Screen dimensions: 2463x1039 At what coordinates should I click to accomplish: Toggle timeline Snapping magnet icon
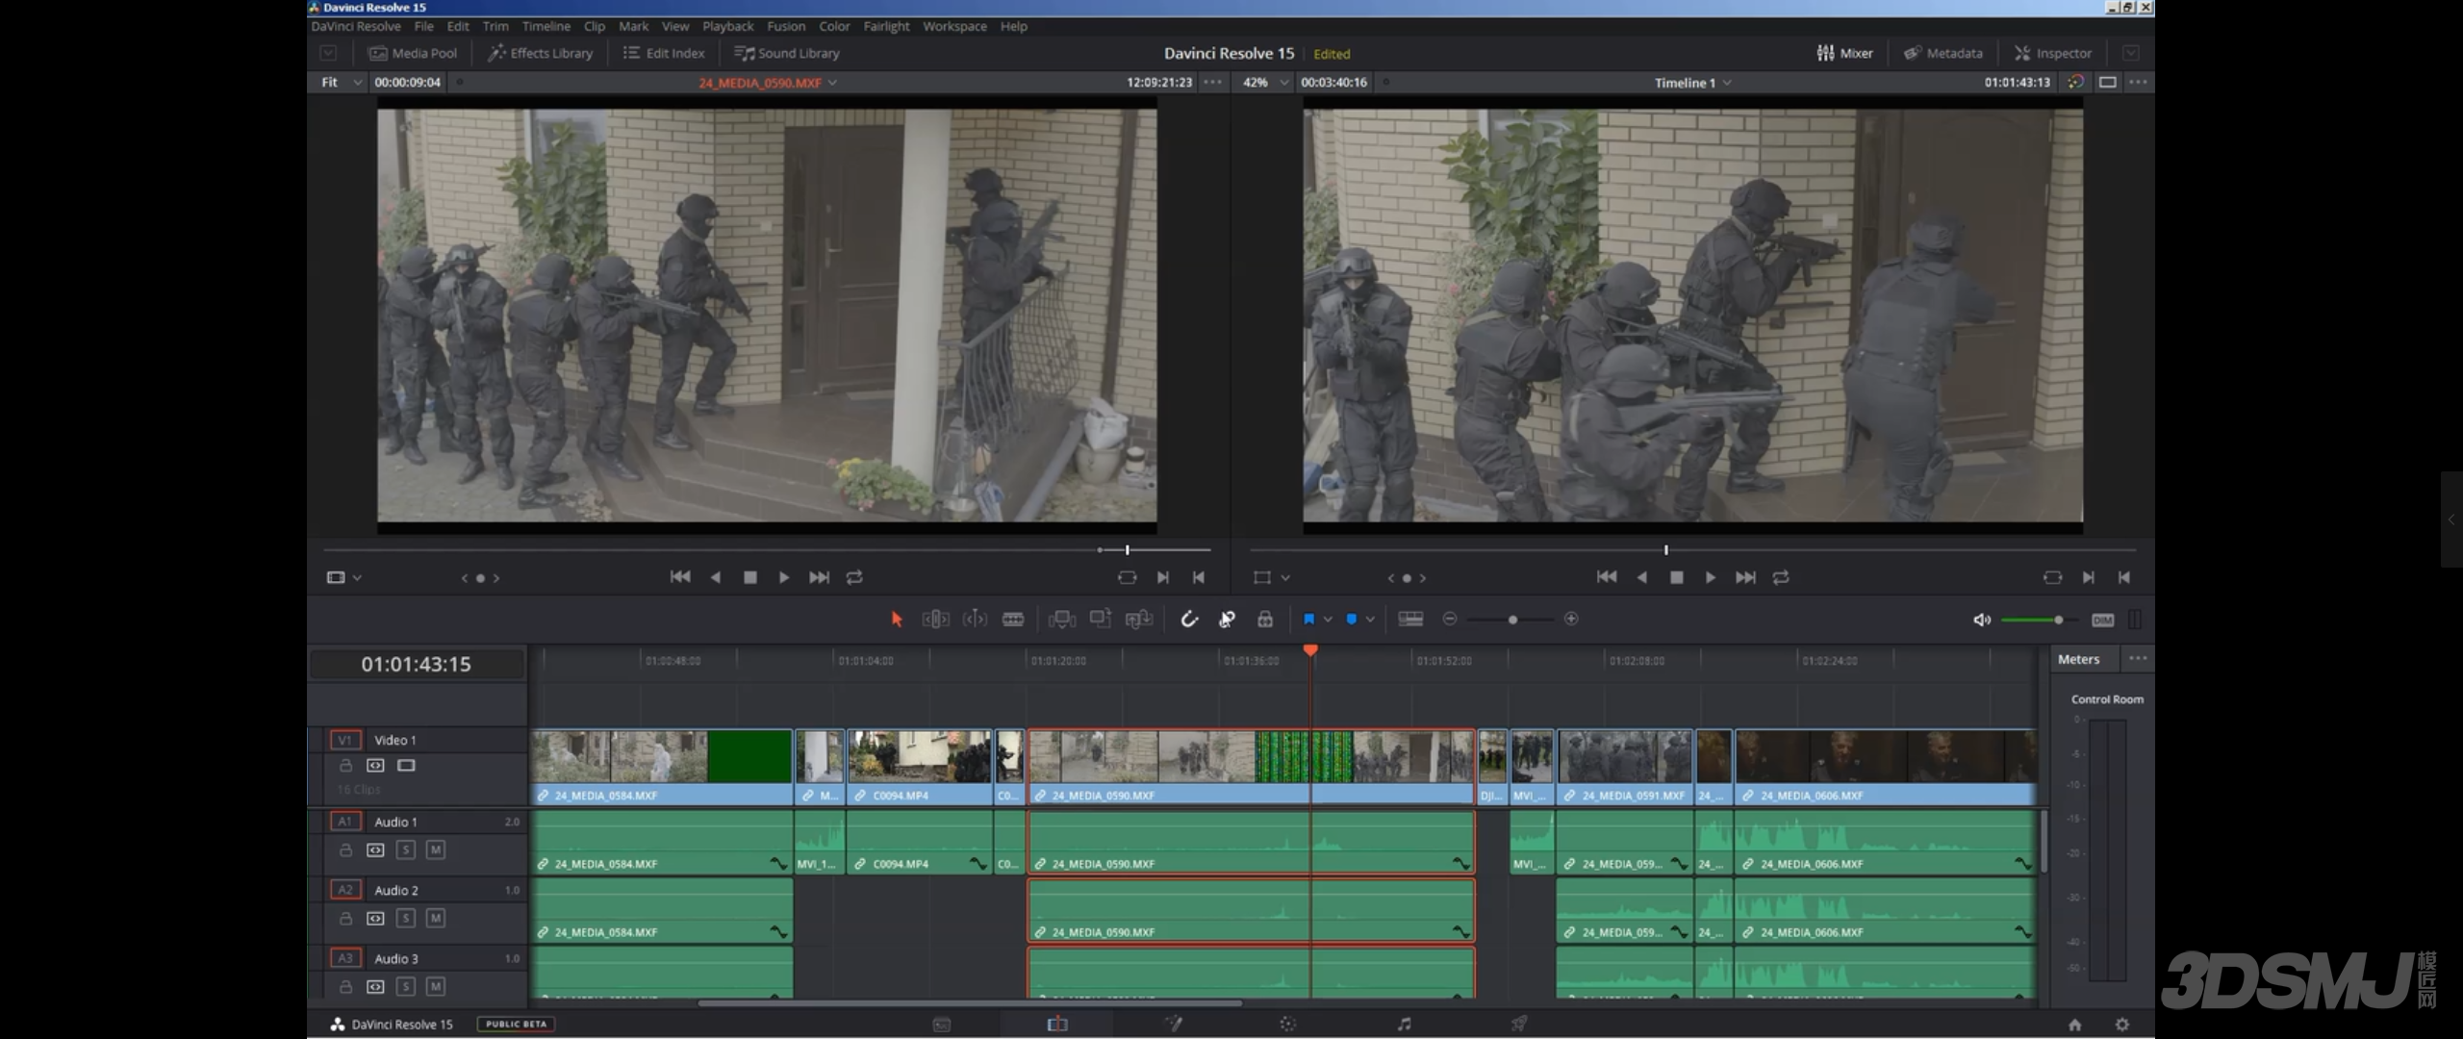pyautogui.click(x=1189, y=620)
